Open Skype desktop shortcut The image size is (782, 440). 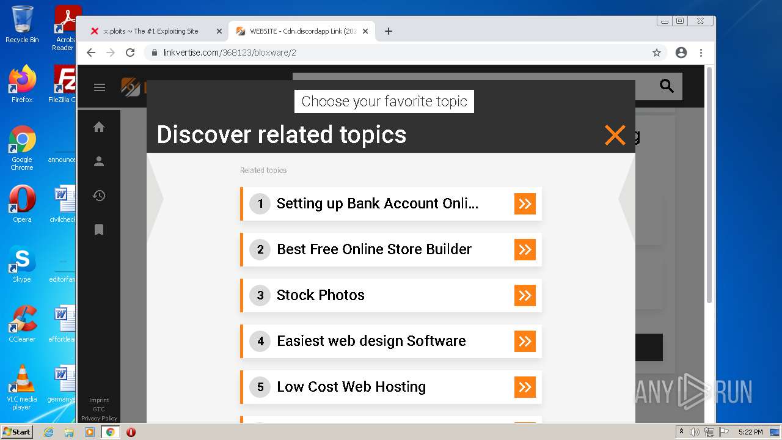pos(22,263)
